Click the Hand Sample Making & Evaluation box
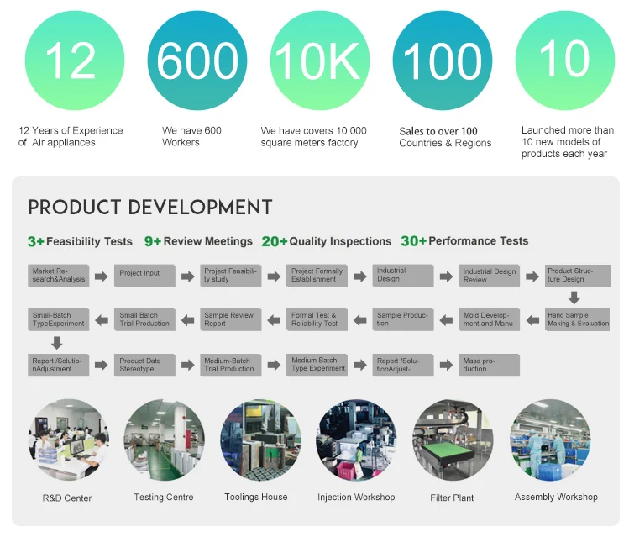The image size is (629, 537). (578, 319)
